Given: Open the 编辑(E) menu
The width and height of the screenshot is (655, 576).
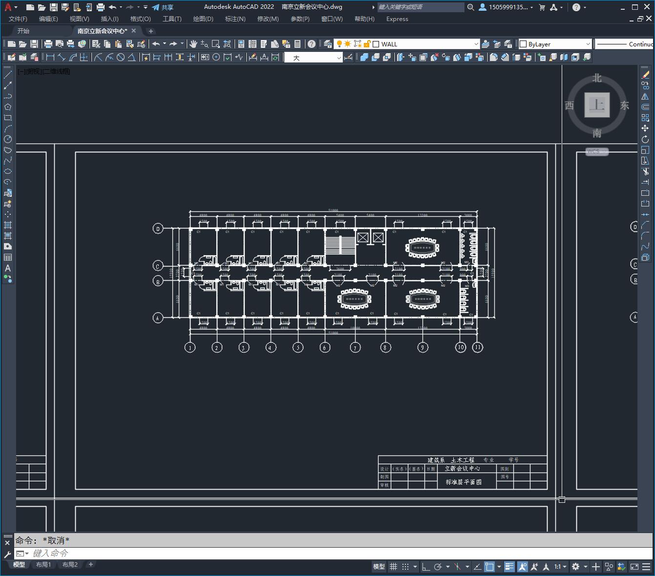Looking at the screenshot, I should (x=48, y=19).
